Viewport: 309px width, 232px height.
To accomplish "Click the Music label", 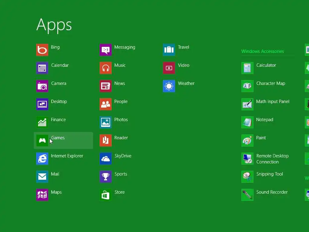I will point(120,65).
